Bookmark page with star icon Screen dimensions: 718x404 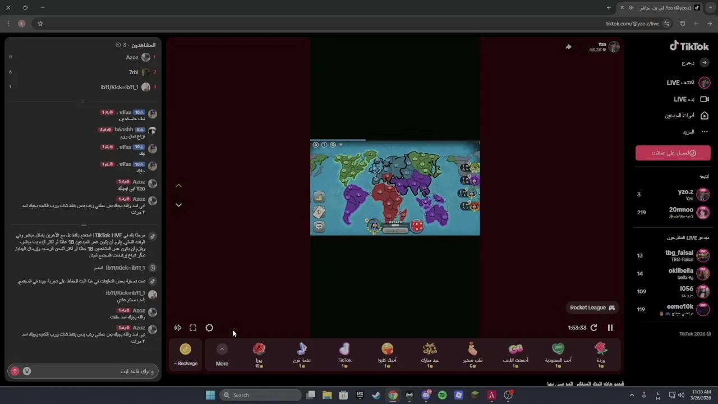[40, 24]
